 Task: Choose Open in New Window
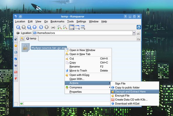click(88, 50)
